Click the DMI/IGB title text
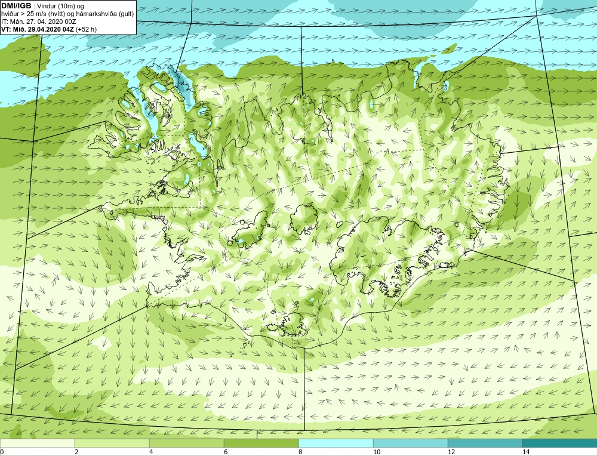This screenshot has height=456, width=597. [16, 6]
